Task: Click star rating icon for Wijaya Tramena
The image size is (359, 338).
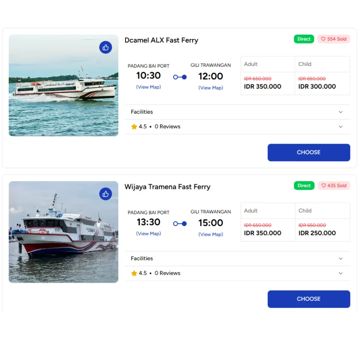Action: tap(134, 273)
